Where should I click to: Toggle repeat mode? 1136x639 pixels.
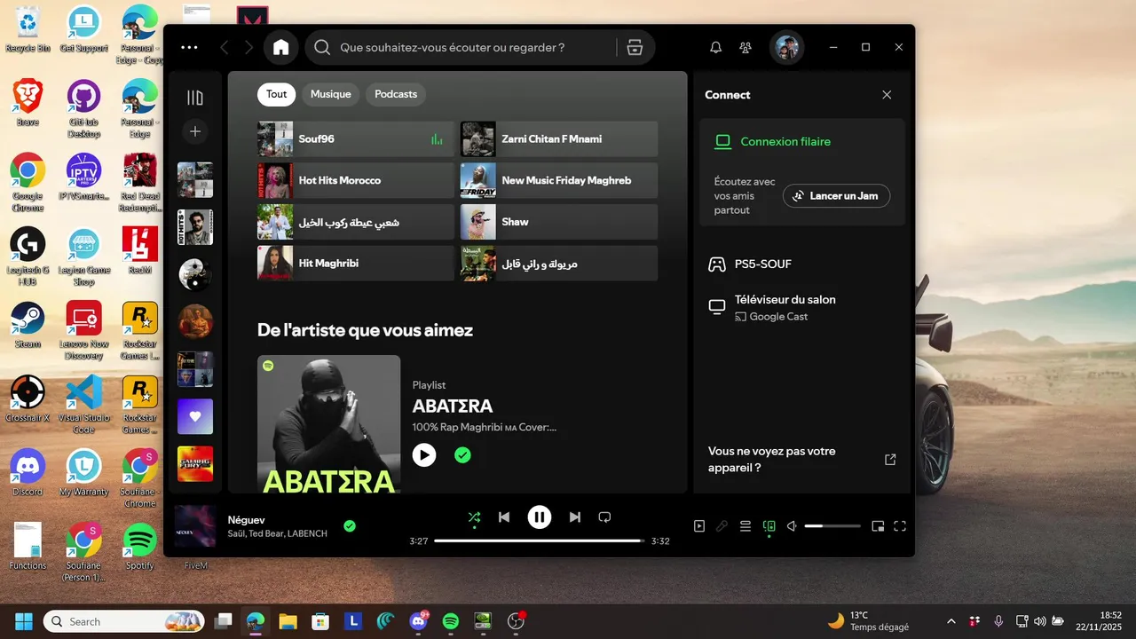coord(605,517)
